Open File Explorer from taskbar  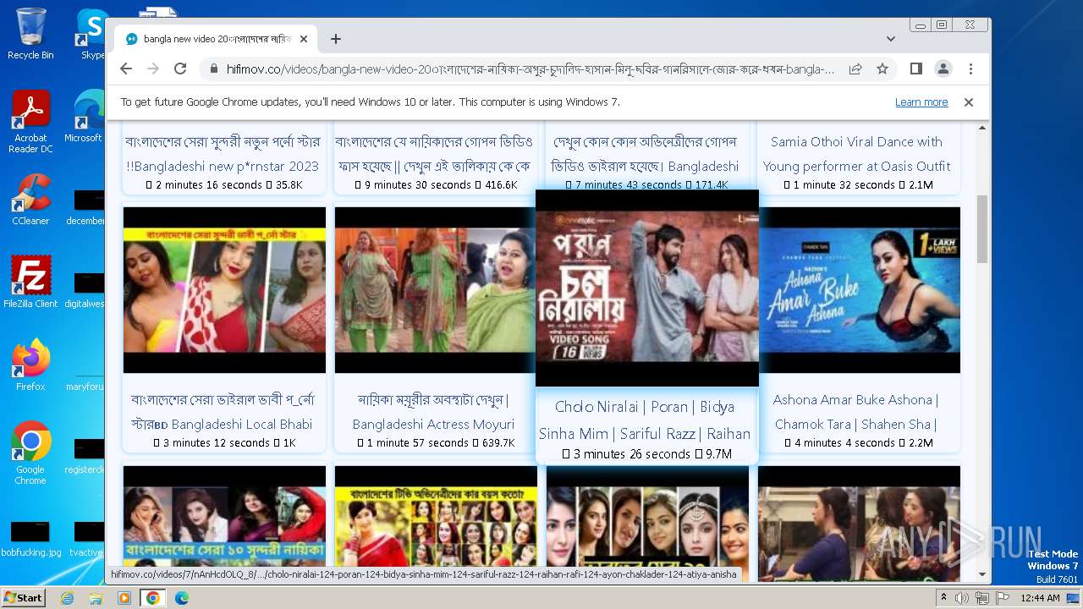coord(96,598)
